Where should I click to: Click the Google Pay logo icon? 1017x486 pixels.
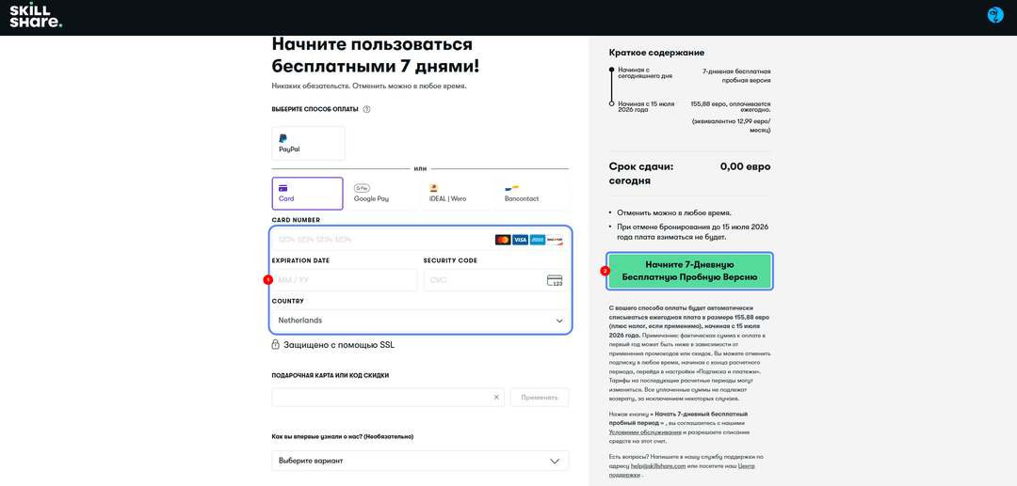coord(362,188)
